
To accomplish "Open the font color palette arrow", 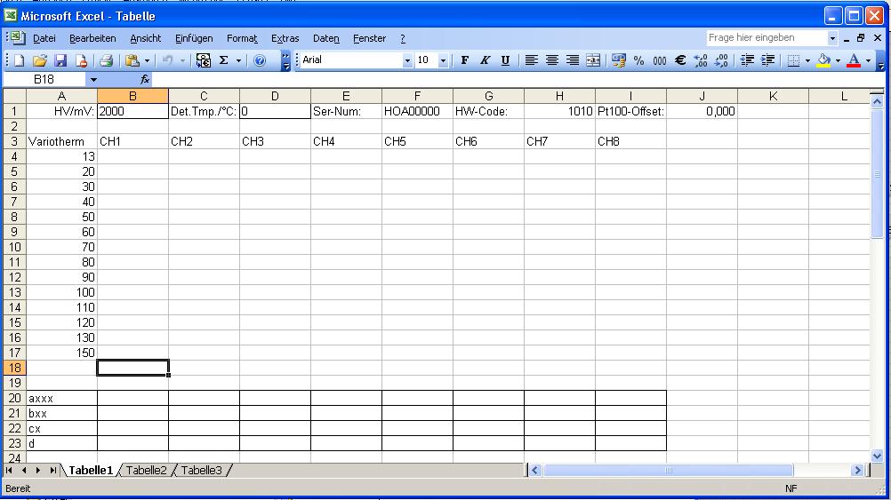I will (868, 60).
